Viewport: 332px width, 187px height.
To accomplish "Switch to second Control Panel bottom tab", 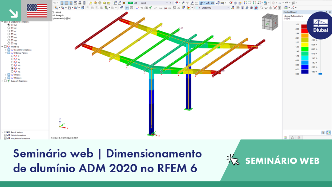I will click(x=292, y=137).
